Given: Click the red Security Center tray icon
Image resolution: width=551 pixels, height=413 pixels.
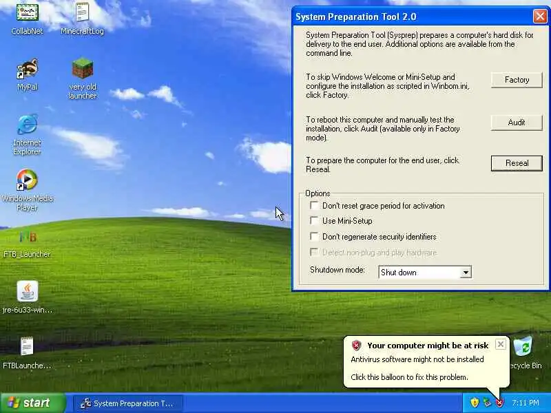Looking at the screenshot, I should click(x=499, y=403).
